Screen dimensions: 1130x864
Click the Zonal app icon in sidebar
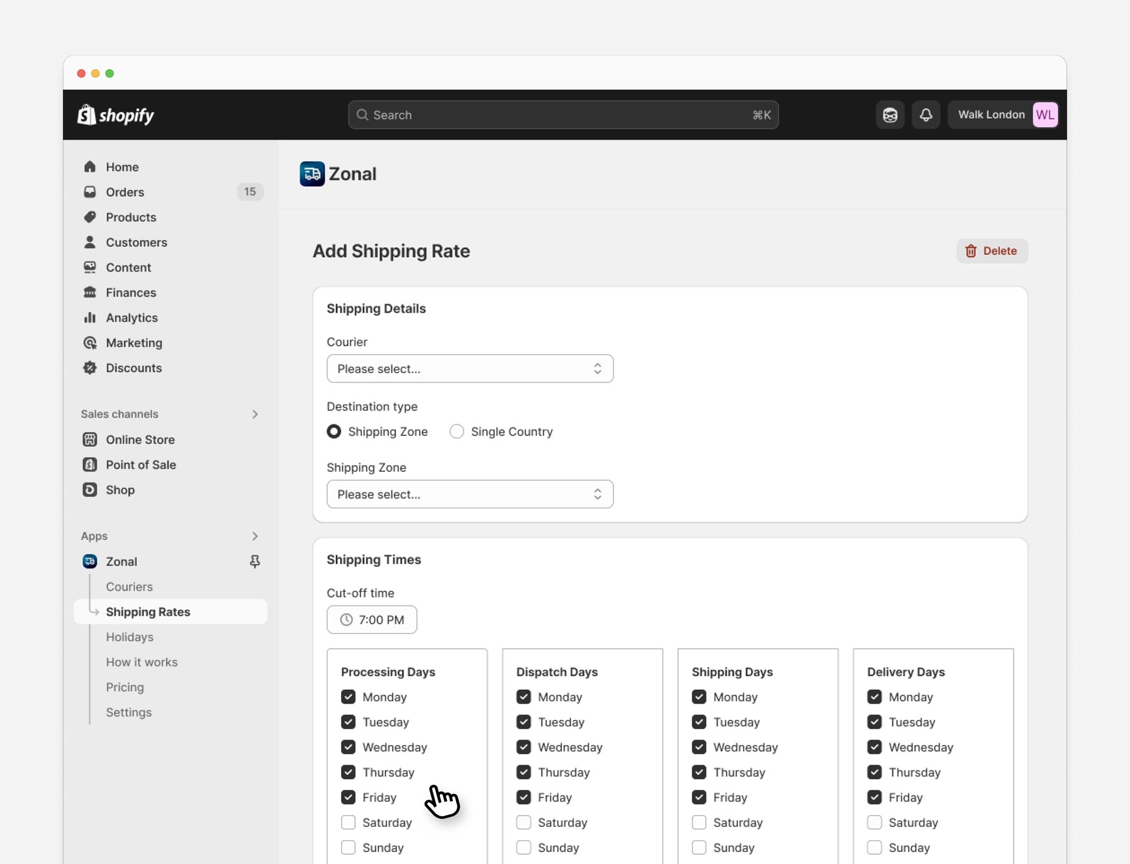[89, 561]
